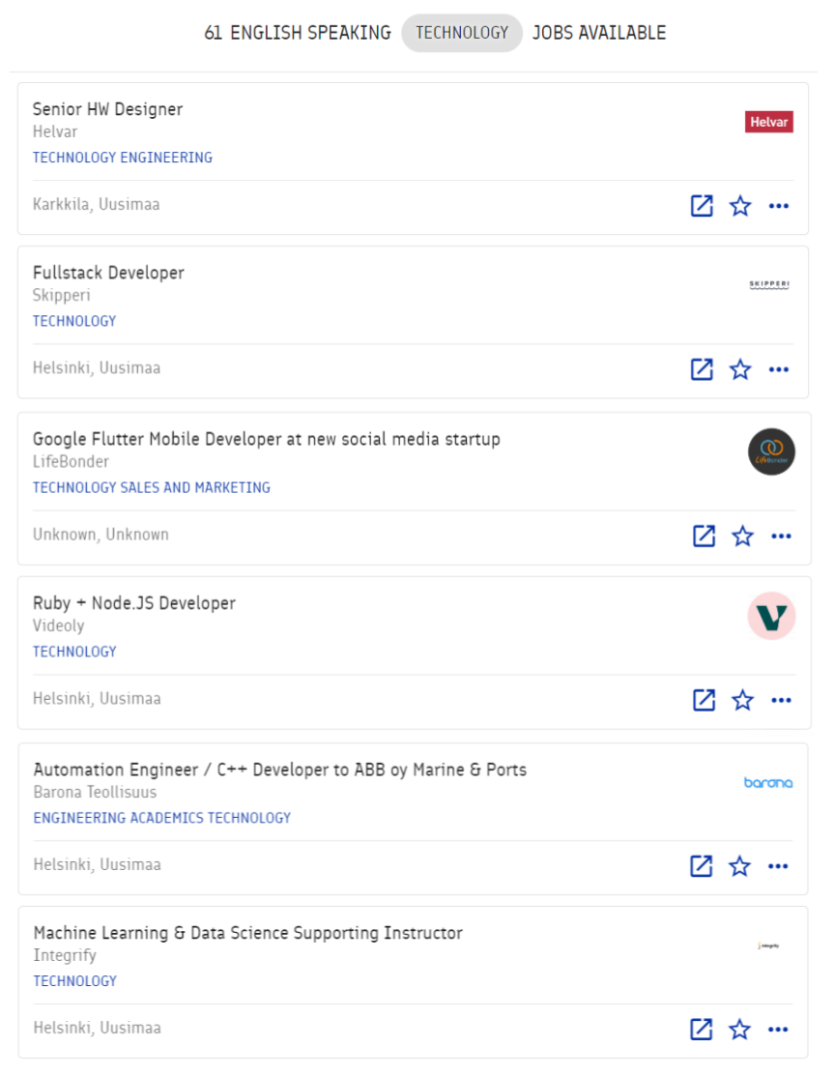This screenshot has height=1076, width=834.
Task: Favorite the Fullstack Developer job at Skipperi
Action: [740, 369]
